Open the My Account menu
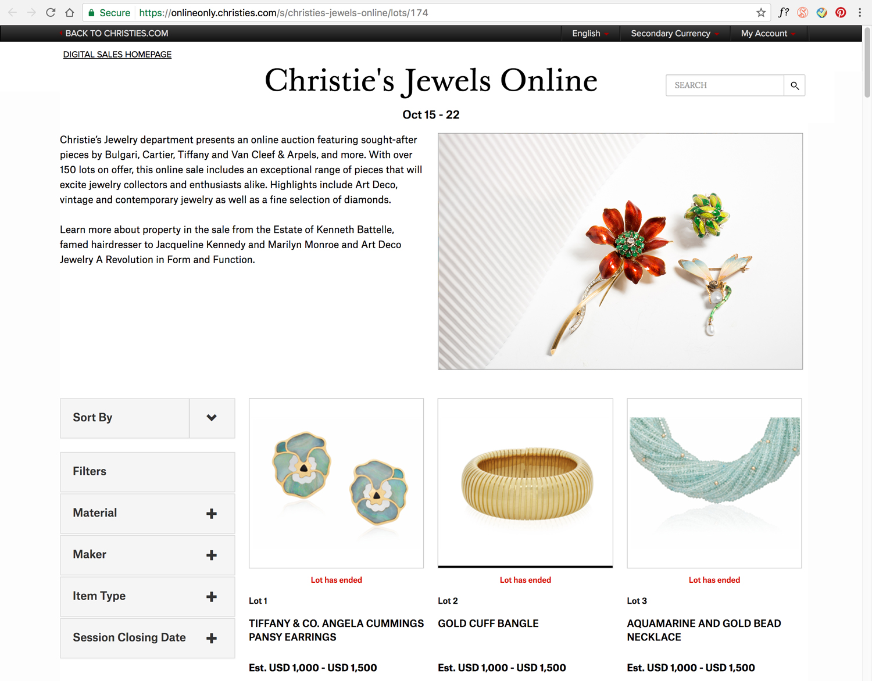The image size is (872, 681). click(x=769, y=34)
